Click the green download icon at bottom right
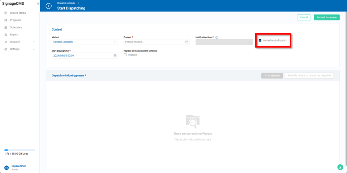This screenshot has width=347, height=173. coord(340,167)
